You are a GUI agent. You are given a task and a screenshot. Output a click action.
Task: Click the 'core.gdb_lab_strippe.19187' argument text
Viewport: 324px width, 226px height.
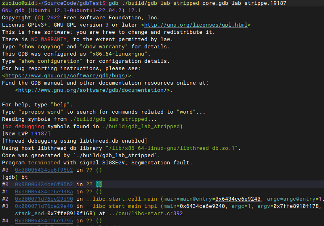[244, 3]
